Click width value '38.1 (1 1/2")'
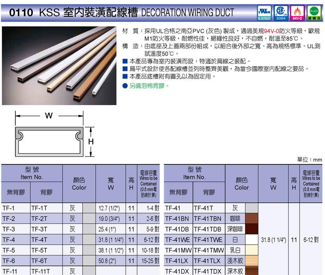This screenshot has height=275, width=325. click(x=111, y=250)
